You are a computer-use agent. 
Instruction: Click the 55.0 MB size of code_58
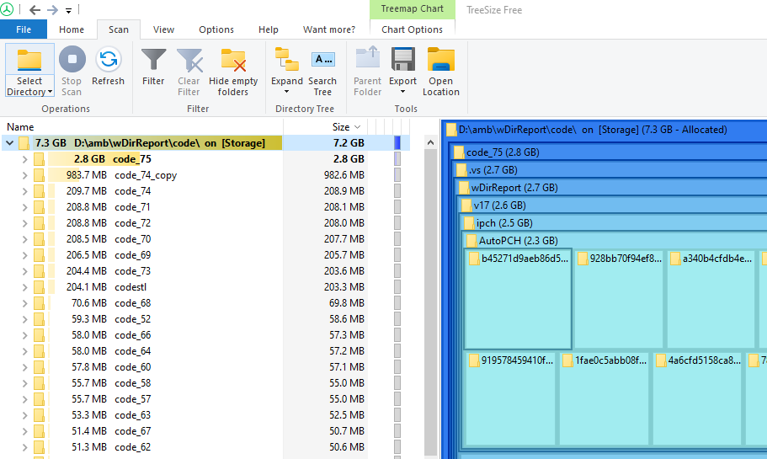346,383
